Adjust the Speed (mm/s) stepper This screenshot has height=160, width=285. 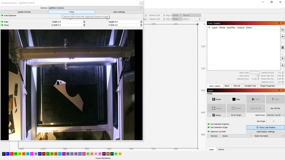(283, 73)
